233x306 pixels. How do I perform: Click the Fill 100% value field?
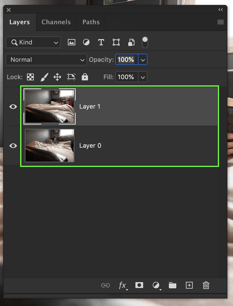pos(127,77)
